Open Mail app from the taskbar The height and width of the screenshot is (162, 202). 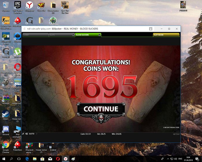click(50, 159)
